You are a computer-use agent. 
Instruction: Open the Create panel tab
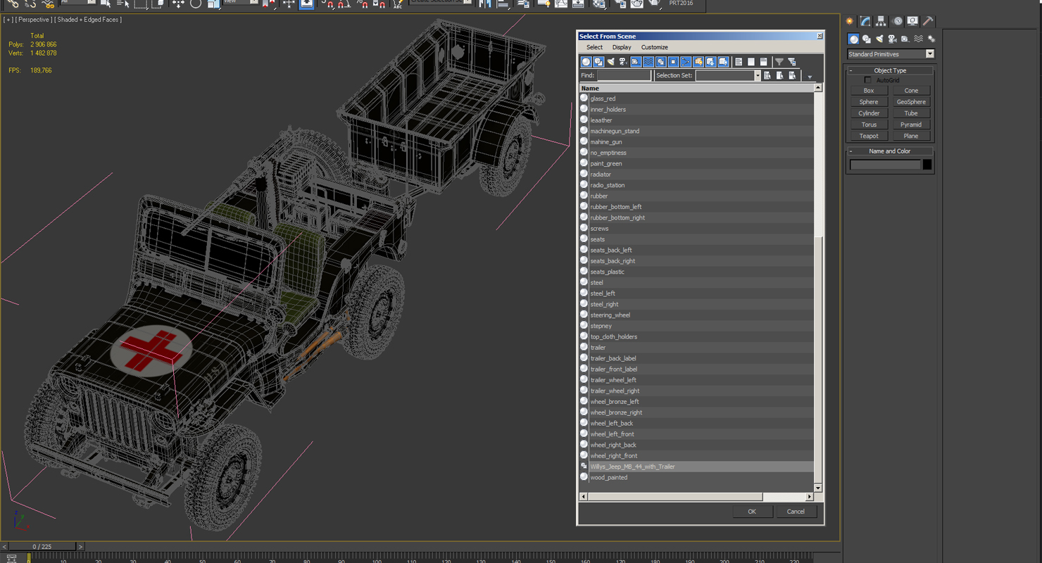[850, 21]
